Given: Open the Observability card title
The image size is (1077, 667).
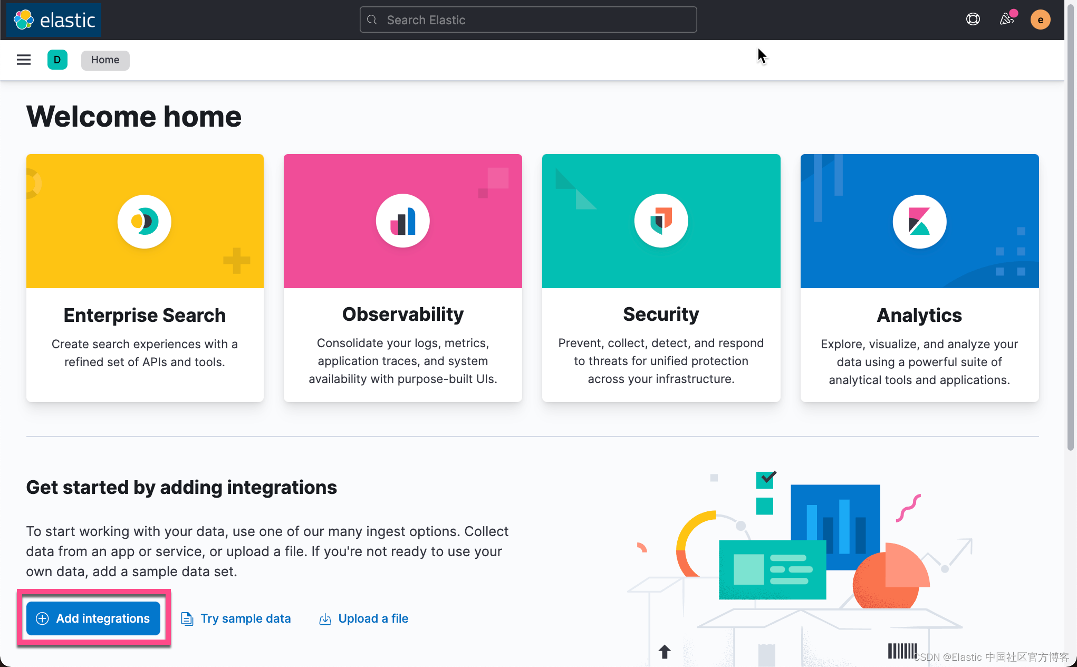Looking at the screenshot, I should pyautogui.click(x=403, y=314).
